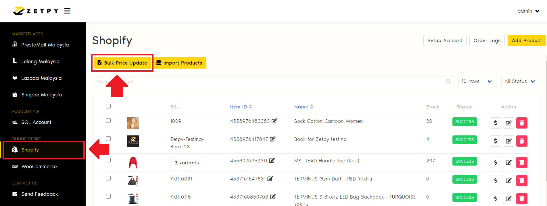547x206 pixels.
Task: Click the search magnifier icon
Action: [448, 81]
